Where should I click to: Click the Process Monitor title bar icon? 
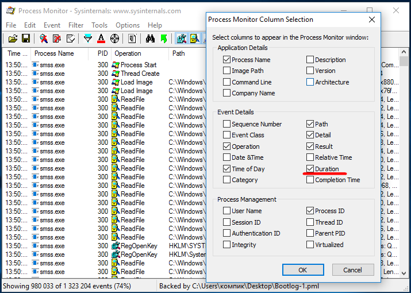11,11
